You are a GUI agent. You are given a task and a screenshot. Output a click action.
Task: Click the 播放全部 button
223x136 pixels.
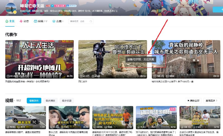click(x=193, y=101)
